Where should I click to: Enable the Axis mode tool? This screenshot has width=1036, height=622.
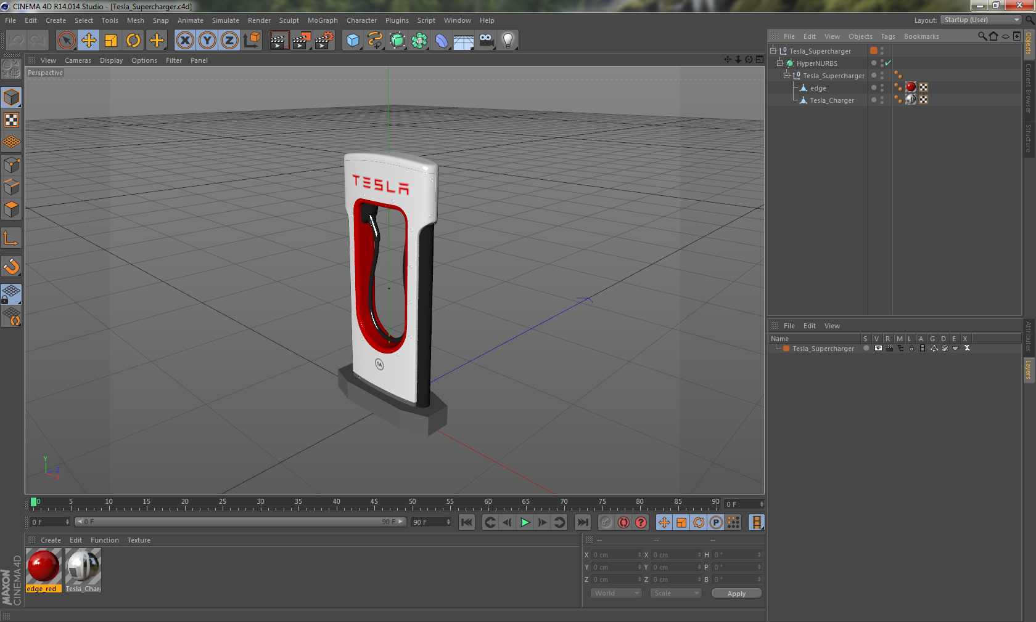tap(11, 238)
